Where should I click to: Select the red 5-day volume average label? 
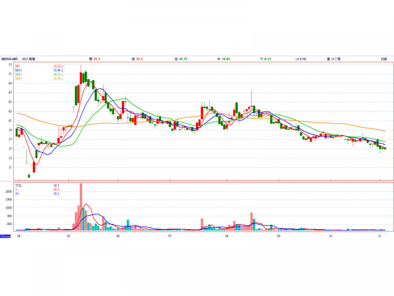click(x=16, y=189)
